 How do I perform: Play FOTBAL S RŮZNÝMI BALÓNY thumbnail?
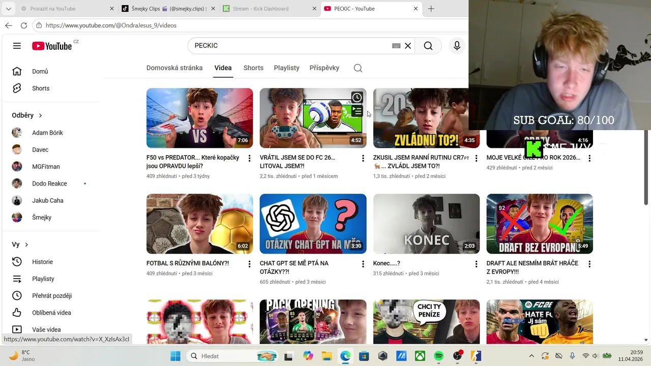(199, 224)
